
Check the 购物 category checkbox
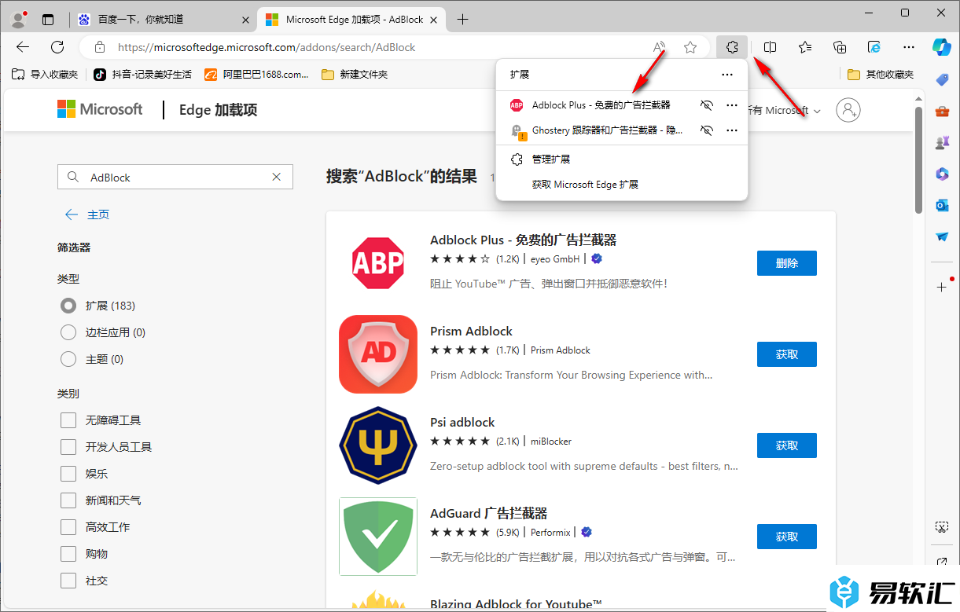tap(68, 554)
